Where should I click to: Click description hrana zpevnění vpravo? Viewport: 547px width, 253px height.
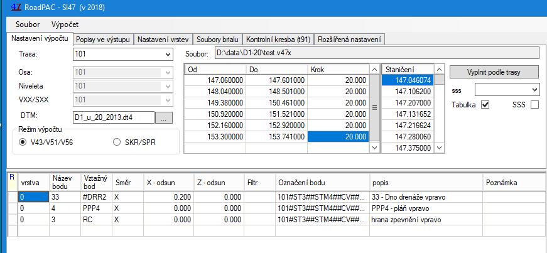[x=426, y=220]
